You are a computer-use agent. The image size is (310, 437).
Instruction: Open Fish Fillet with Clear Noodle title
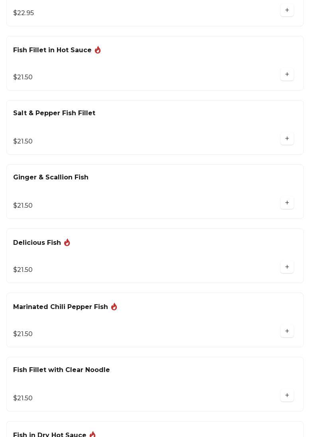click(x=61, y=370)
